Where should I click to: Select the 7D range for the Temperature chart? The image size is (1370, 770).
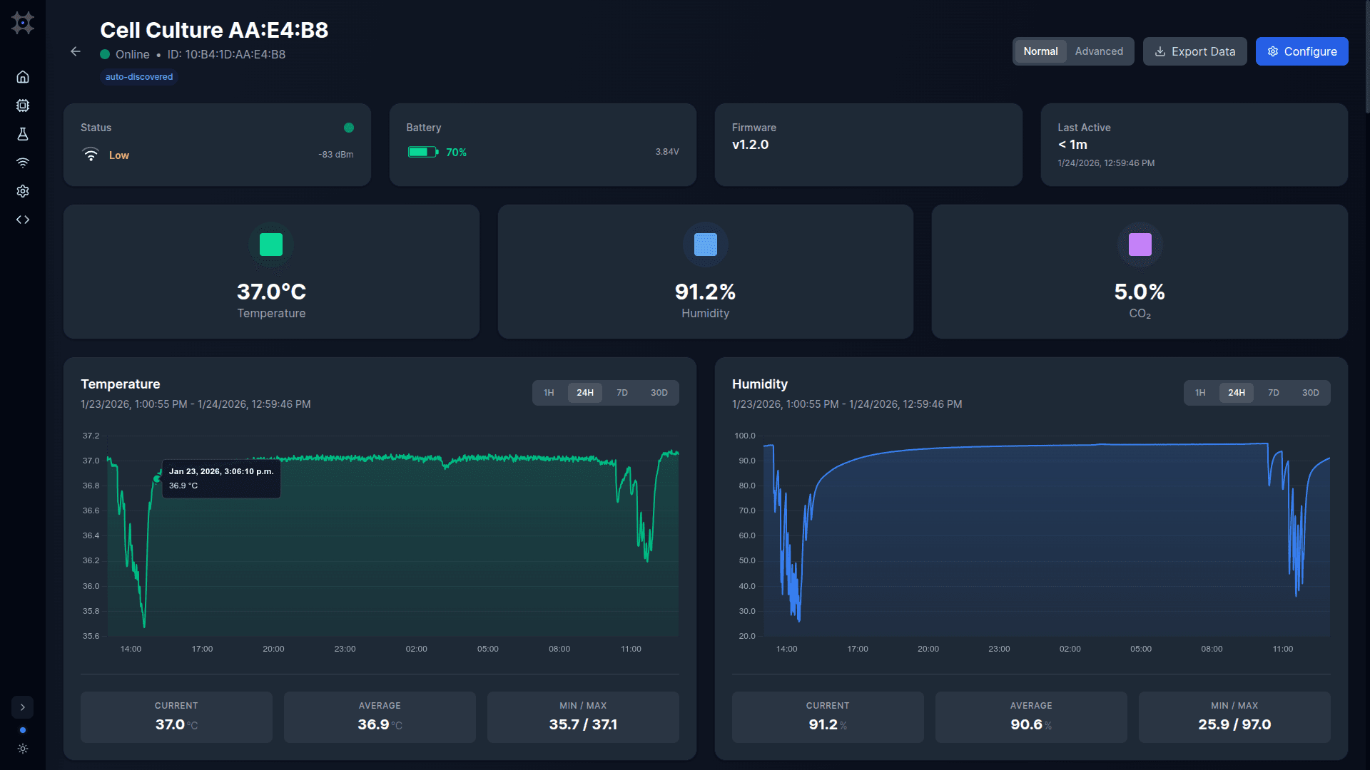coord(621,392)
